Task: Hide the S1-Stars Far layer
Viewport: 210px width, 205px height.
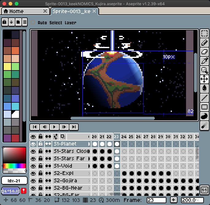Action: (x=33, y=159)
